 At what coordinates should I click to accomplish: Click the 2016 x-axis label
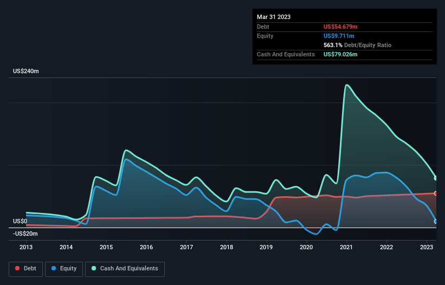[146, 247]
